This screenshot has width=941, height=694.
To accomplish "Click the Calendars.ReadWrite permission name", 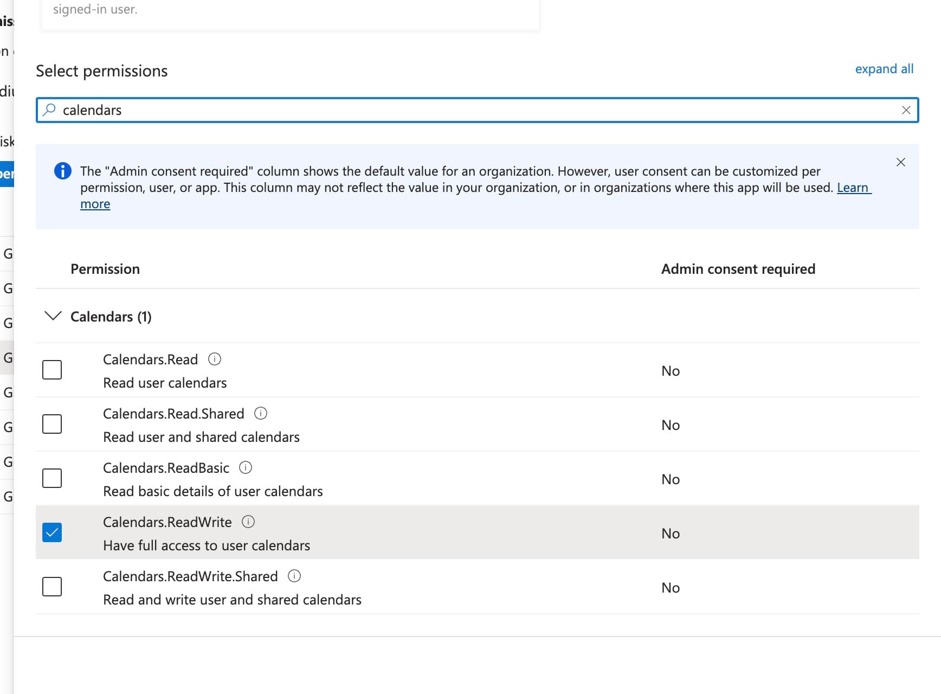I will pos(167,522).
